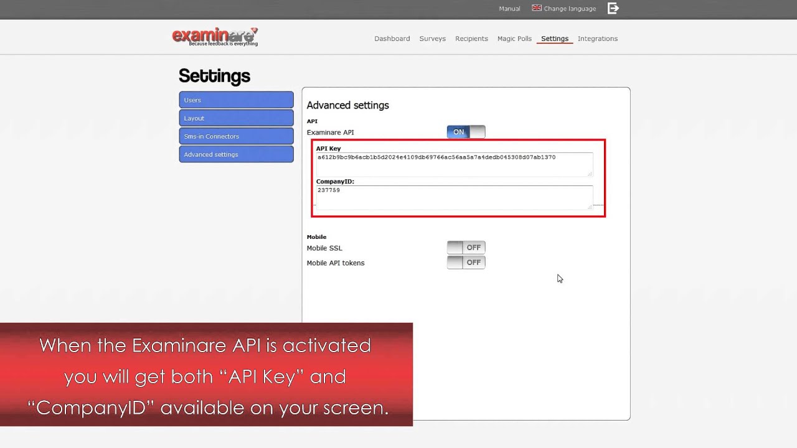Select Advanced settings in sidebar
Viewport: 797px width, 448px height.
tap(236, 154)
